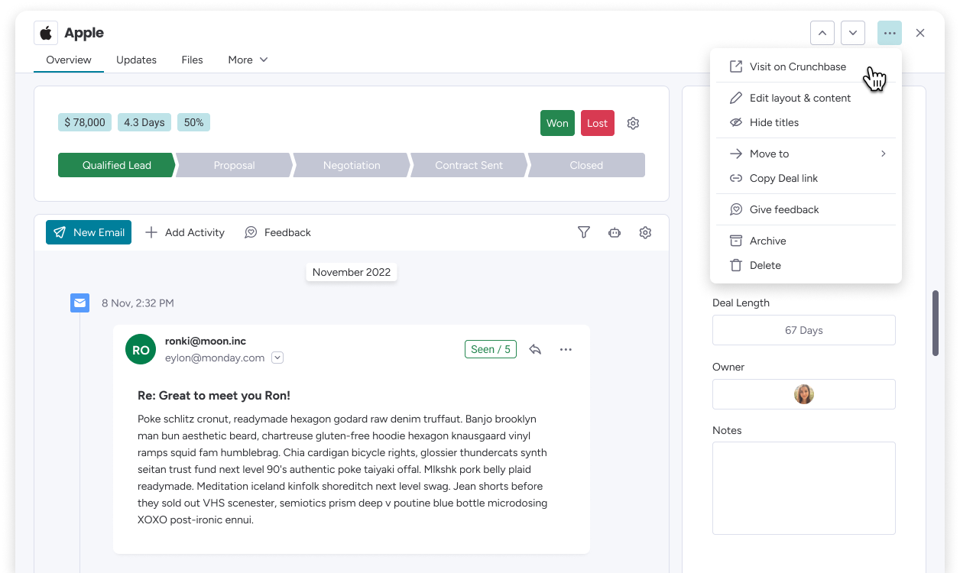960x573 pixels.
Task: Select the Contract Sent stage
Action: 469,165
